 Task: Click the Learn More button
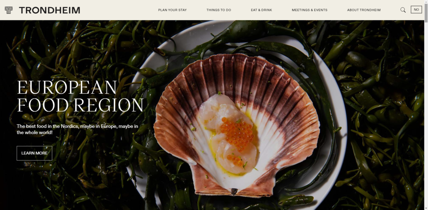34,153
